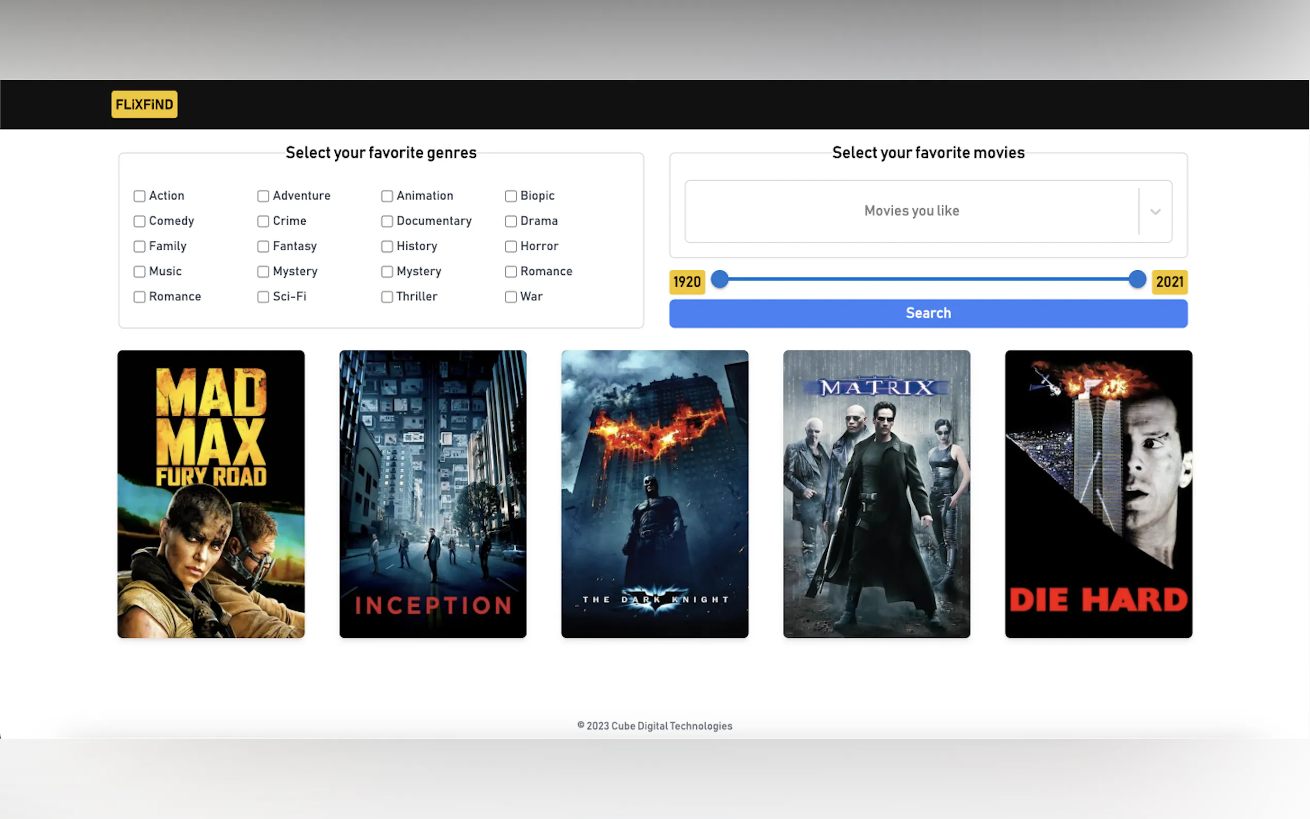Open the Mad Max Fury Road poster
Image resolution: width=1310 pixels, height=819 pixels.
(x=210, y=494)
